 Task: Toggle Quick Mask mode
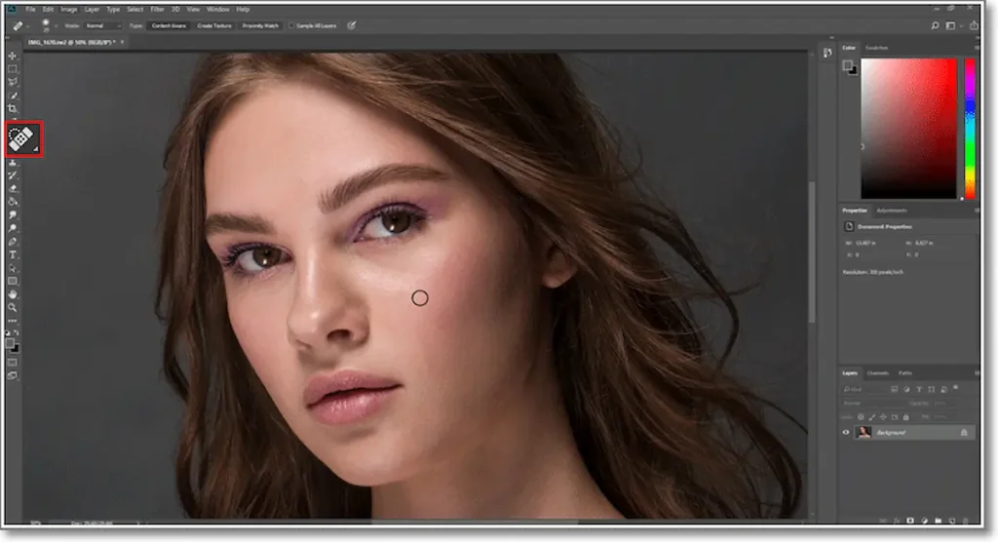12,362
